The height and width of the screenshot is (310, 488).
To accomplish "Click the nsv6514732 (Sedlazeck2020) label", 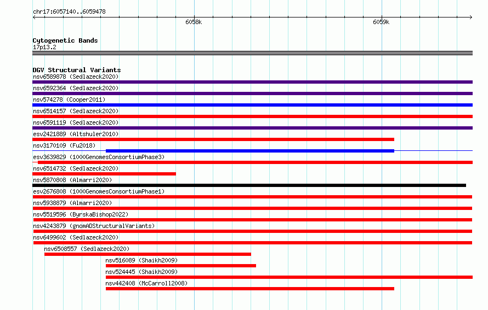I will click(x=76, y=168).
